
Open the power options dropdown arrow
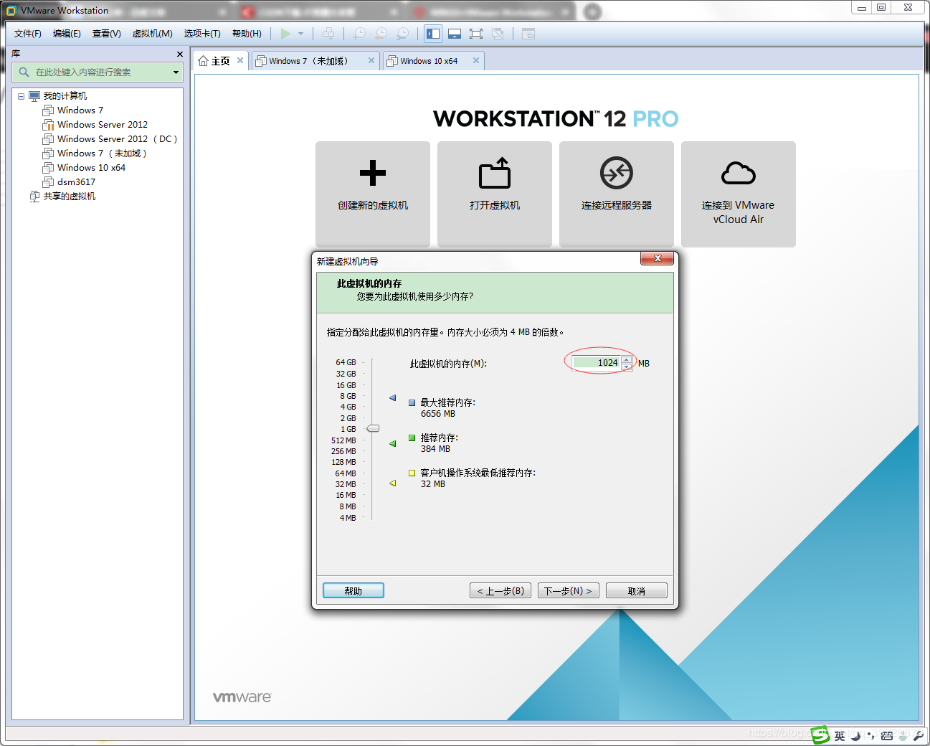301,34
